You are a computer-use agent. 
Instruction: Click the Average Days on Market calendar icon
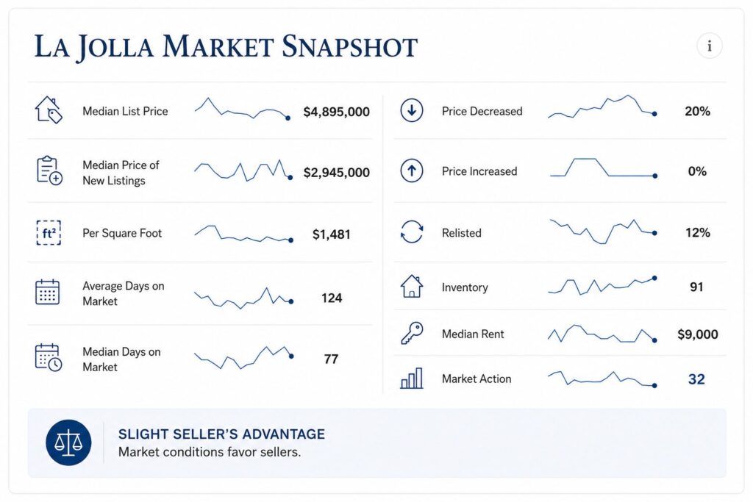pos(48,292)
